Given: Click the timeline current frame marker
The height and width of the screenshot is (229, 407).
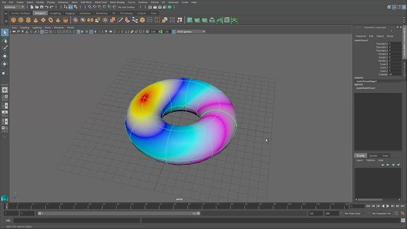Looking at the screenshot, I should [x=7, y=206].
